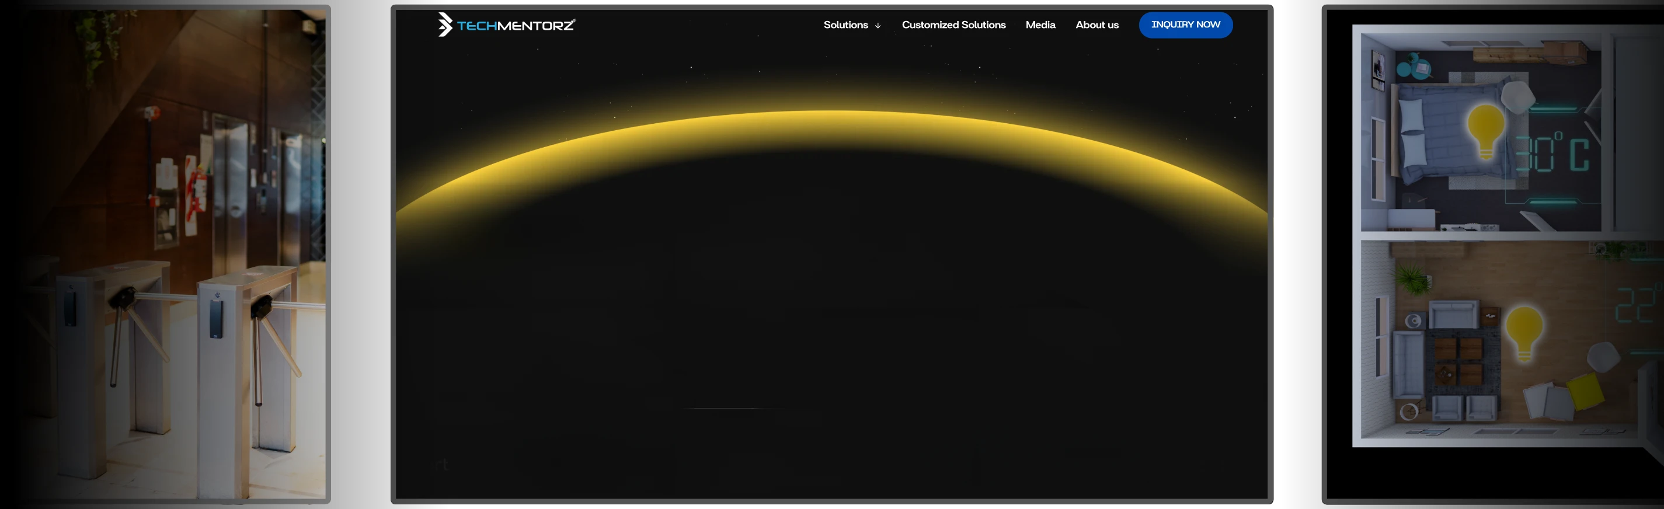The width and height of the screenshot is (1664, 509).
Task: Expand the arrow next to Solutions
Action: click(878, 26)
